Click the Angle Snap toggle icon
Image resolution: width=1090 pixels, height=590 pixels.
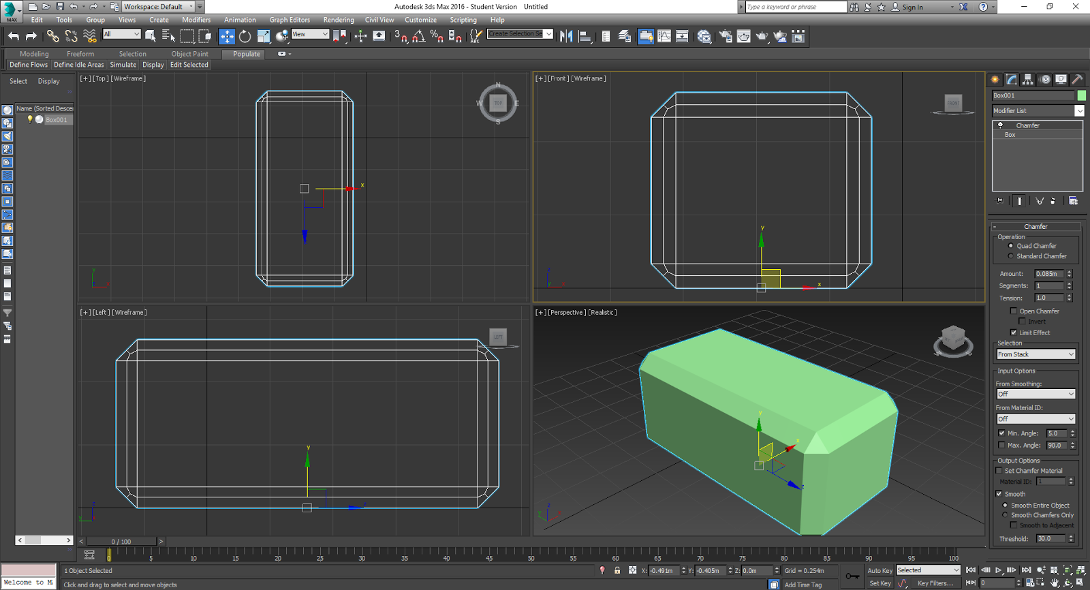tap(419, 36)
